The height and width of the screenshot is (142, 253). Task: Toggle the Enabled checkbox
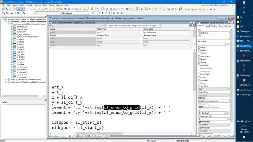(199, 50)
